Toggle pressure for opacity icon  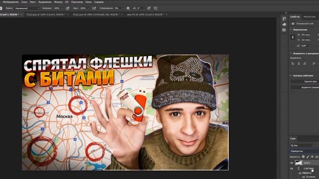click(67, 8)
